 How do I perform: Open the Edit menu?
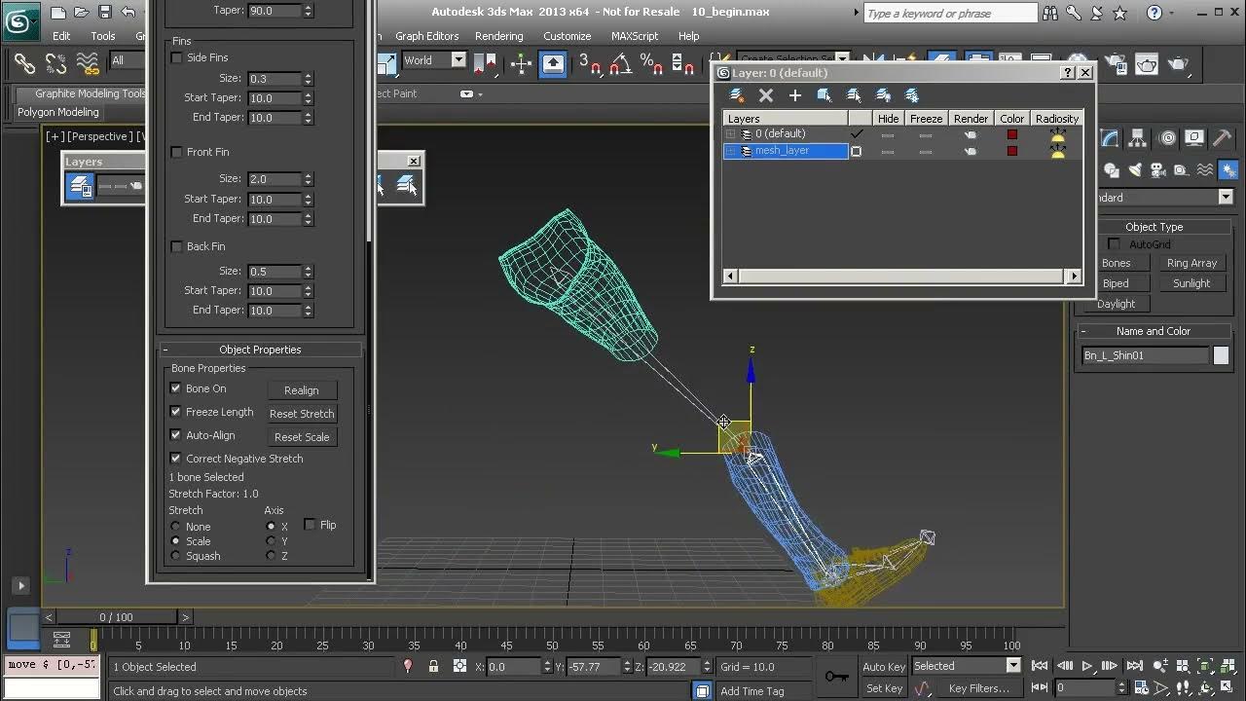click(61, 36)
